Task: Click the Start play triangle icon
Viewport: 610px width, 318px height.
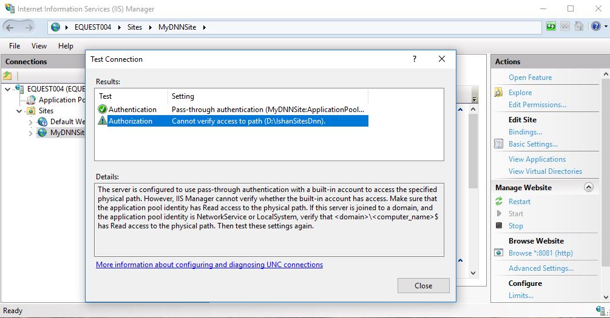Action: pos(499,213)
